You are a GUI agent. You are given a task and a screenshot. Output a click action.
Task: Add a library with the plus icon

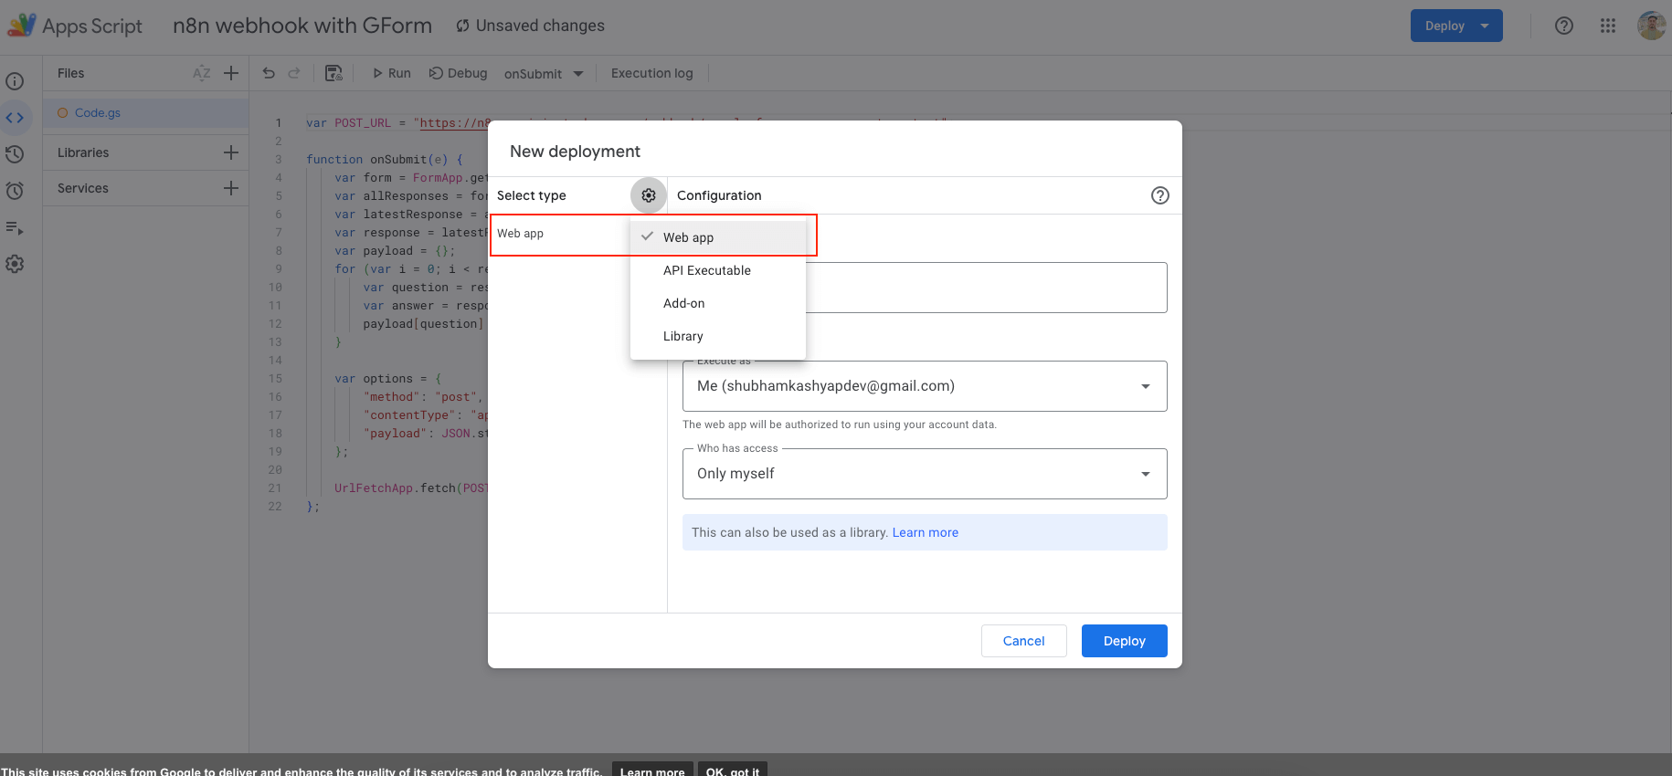tap(231, 152)
